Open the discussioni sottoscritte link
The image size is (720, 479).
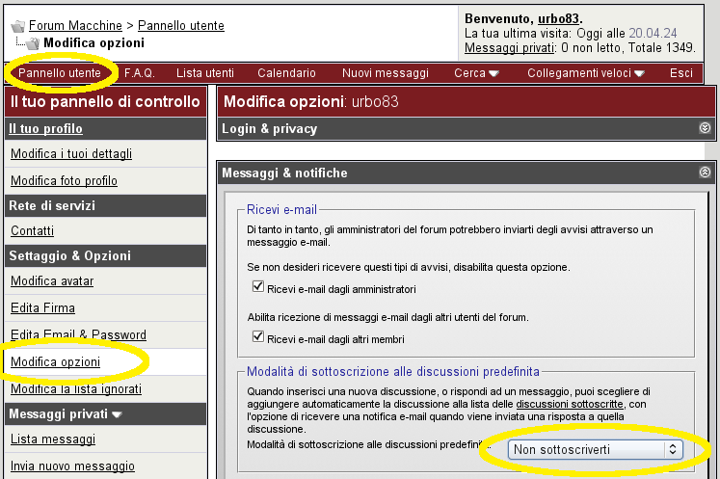(x=570, y=404)
